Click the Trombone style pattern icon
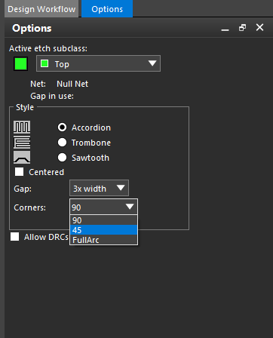The image size is (273, 338). pos(22,142)
